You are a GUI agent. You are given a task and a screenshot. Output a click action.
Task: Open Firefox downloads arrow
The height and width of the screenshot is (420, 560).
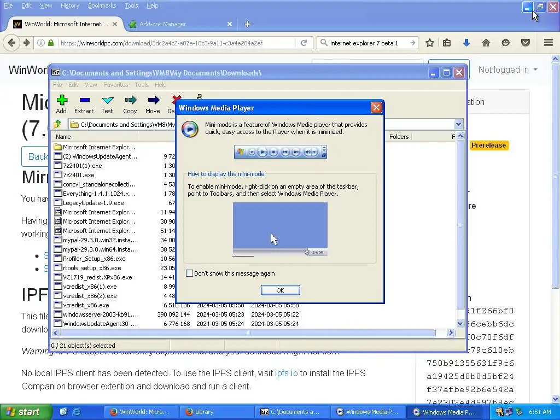[x=466, y=43]
